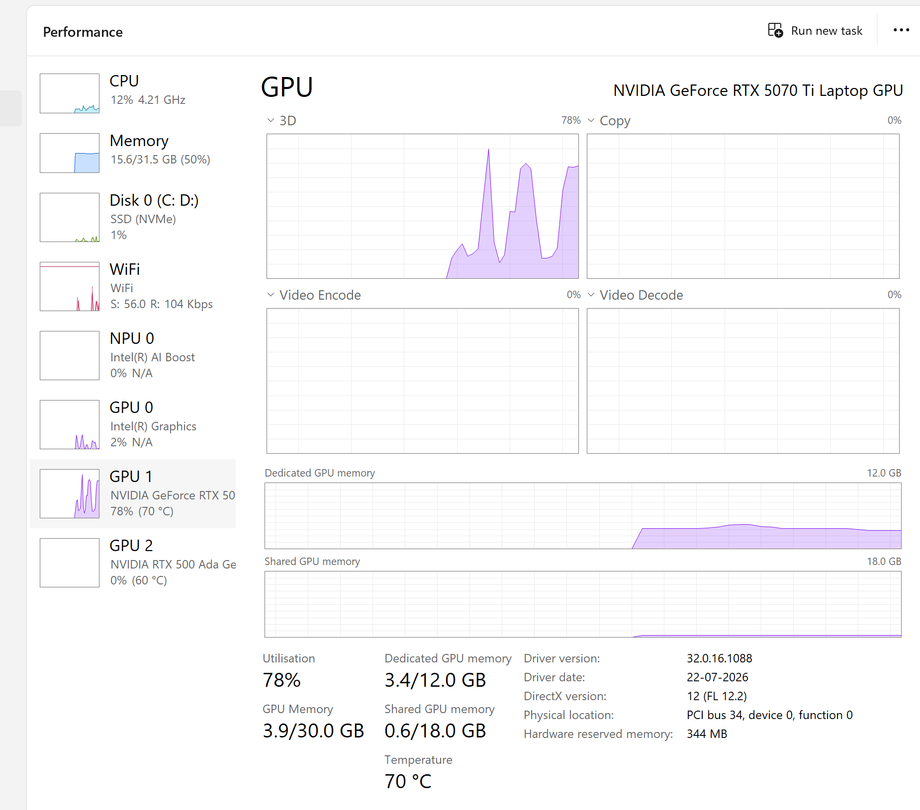The height and width of the screenshot is (810, 920).
Task: Click the NVIDIA GeForce RTX 5070 Ti Laptop GPU name
Action: pos(758,90)
